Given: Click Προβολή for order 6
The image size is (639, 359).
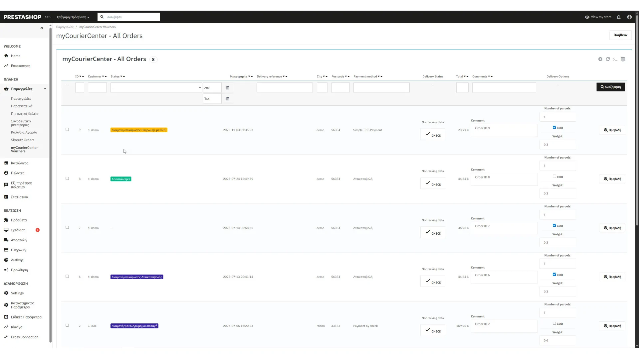Looking at the screenshot, I should (612, 277).
